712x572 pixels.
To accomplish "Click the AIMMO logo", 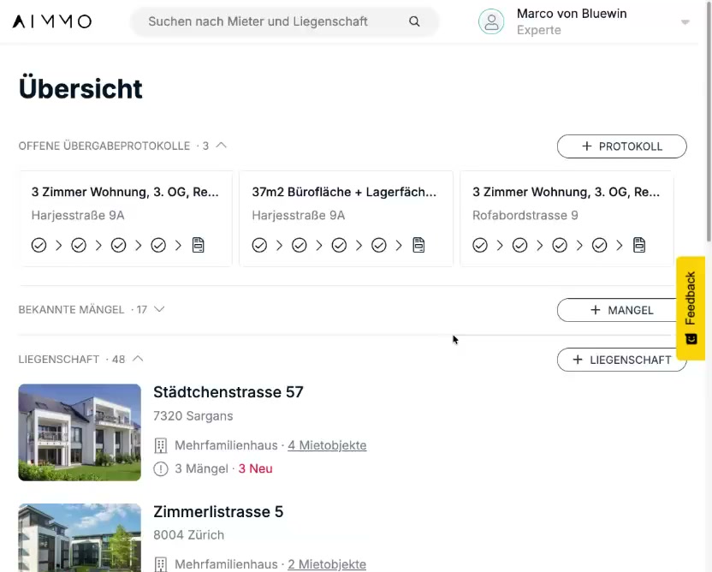I will (51, 21).
